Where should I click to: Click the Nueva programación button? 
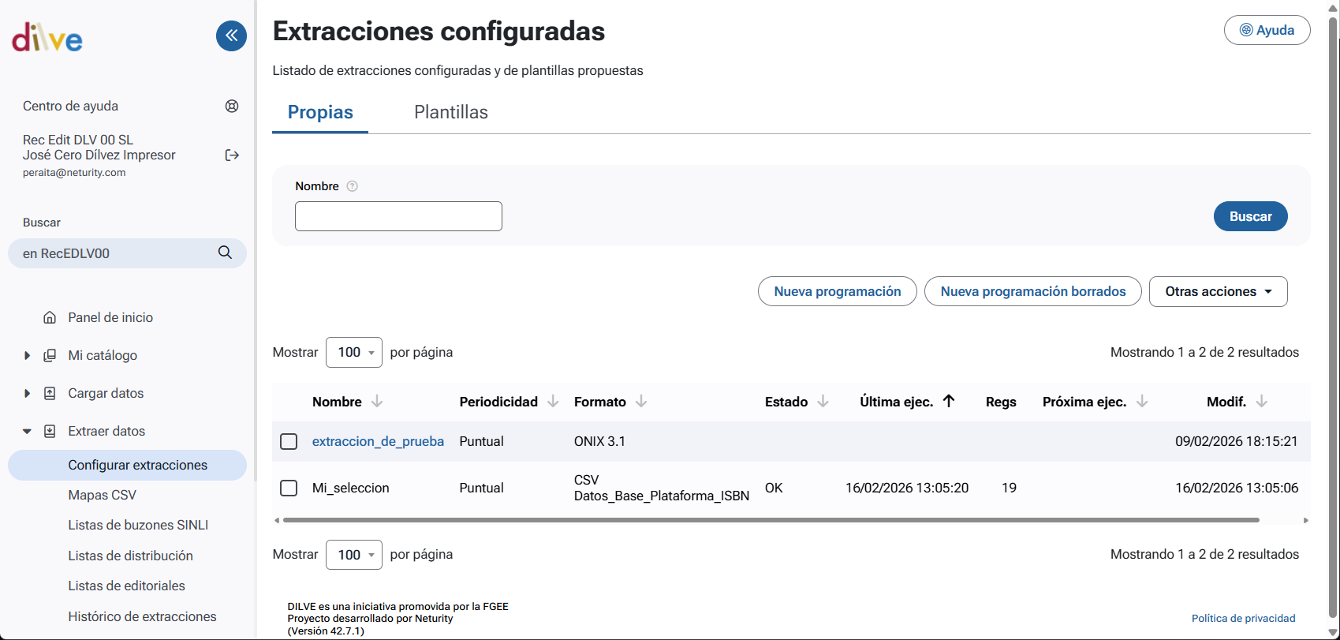pos(837,291)
